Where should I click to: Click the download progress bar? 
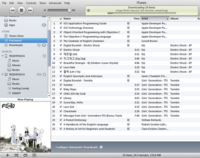click(x=142, y=13)
